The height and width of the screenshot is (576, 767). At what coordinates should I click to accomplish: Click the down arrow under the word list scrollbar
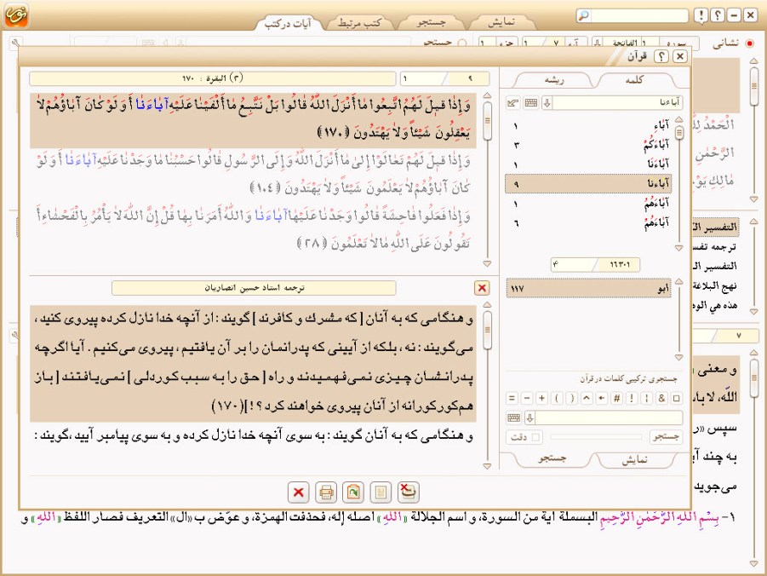click(x=679, y=248)
